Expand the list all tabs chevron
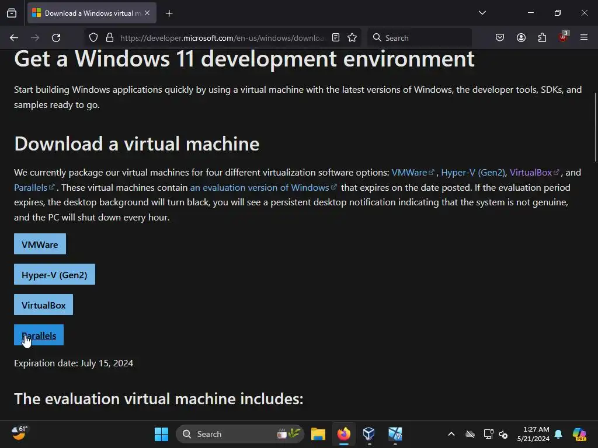This screenshot has width=598, height=448. pyautogui.click(x=482, y=13)
